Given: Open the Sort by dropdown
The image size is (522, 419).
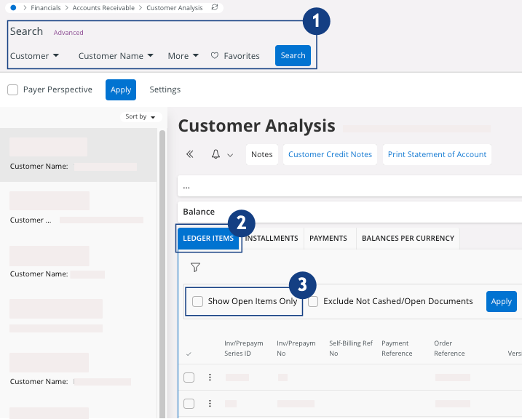Looking at the screenshot, I should pos(140,117).
